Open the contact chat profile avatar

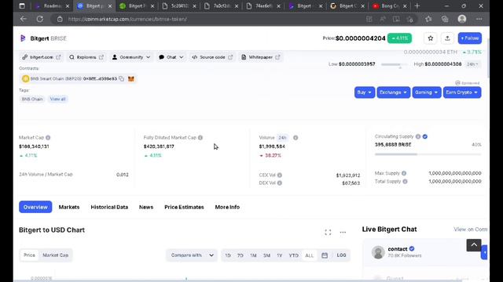378,252
